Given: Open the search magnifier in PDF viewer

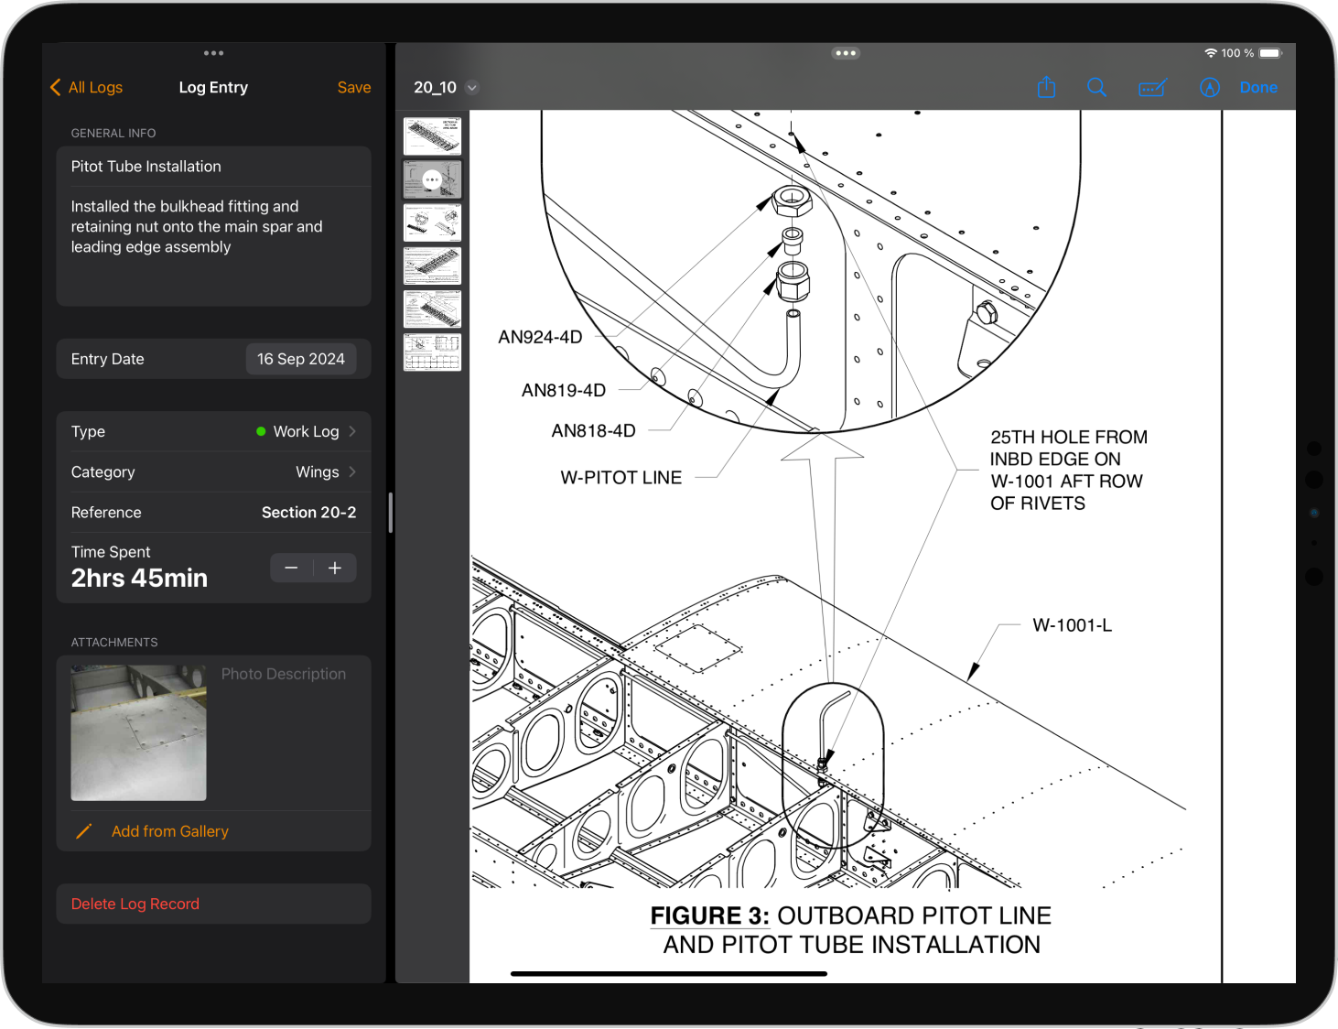Looking at the screenshot, I should pos(1096,87).
